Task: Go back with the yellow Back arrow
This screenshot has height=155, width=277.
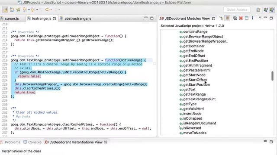Action: point(47,9)
